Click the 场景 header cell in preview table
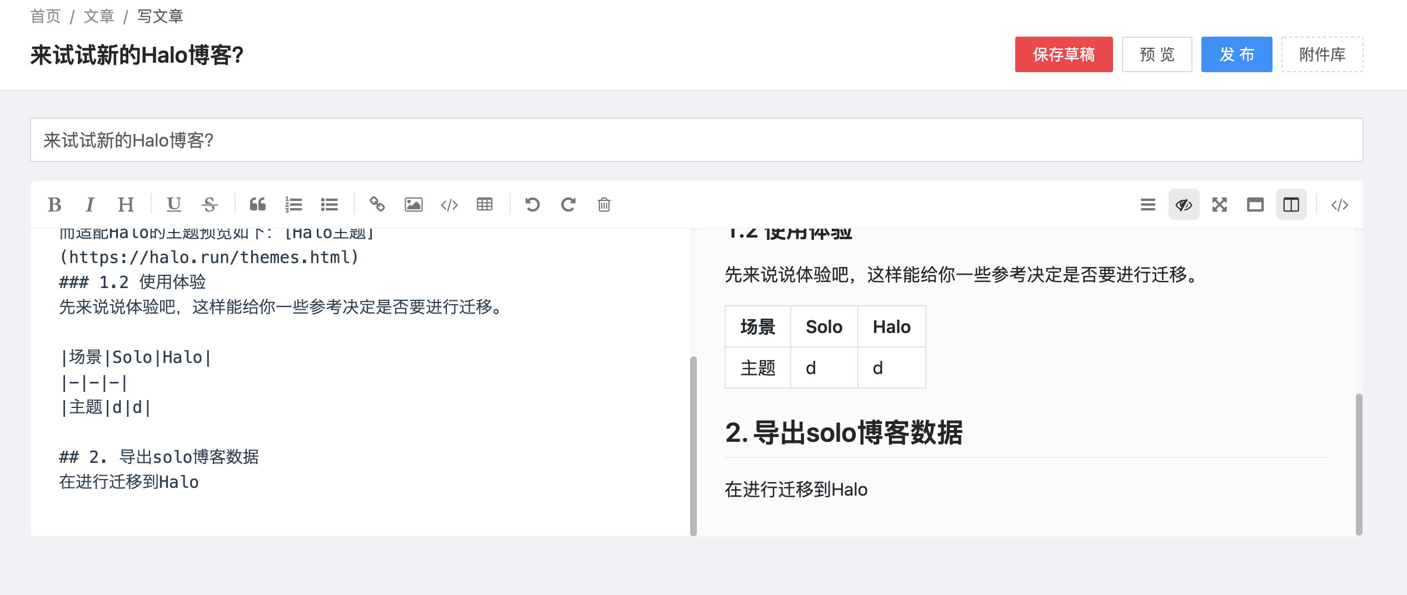 click(758, 326)
